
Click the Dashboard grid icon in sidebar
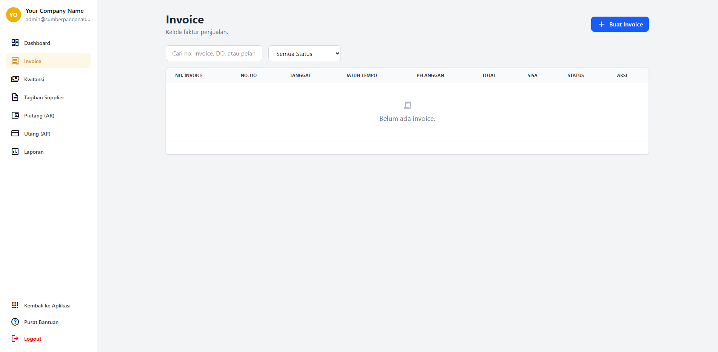point(15,43)
